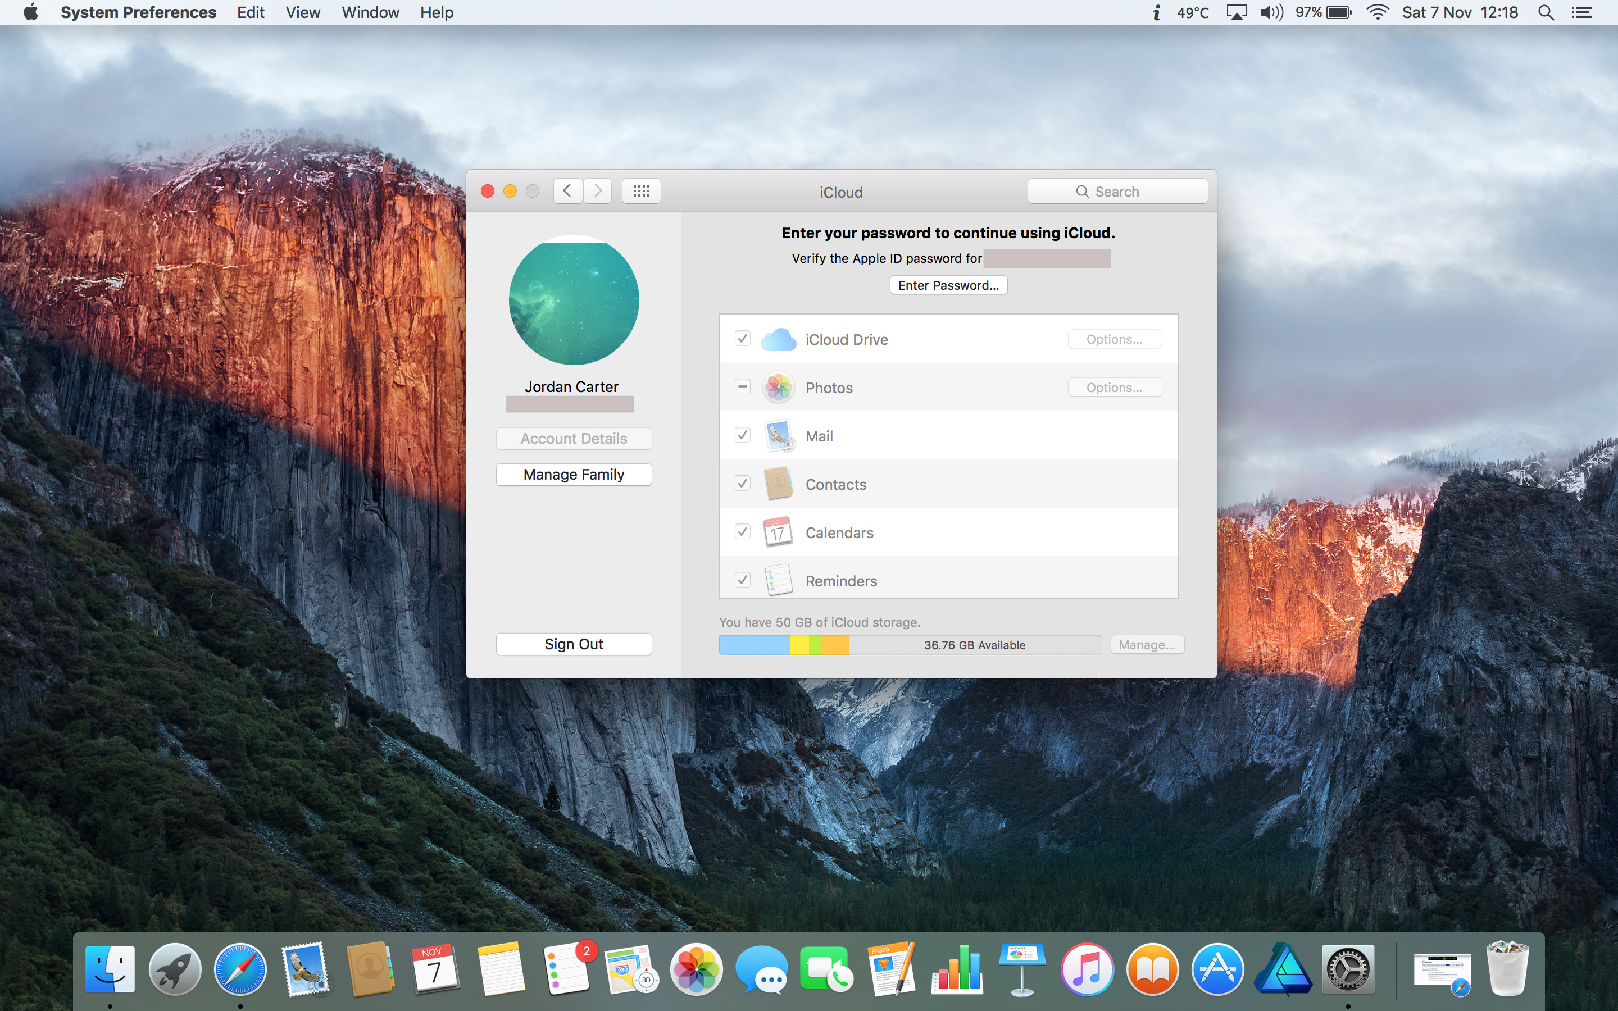Click the iCloud Drive cloud icon
This screenshot has width=1618, height=1011.
(x=778, y=339)
